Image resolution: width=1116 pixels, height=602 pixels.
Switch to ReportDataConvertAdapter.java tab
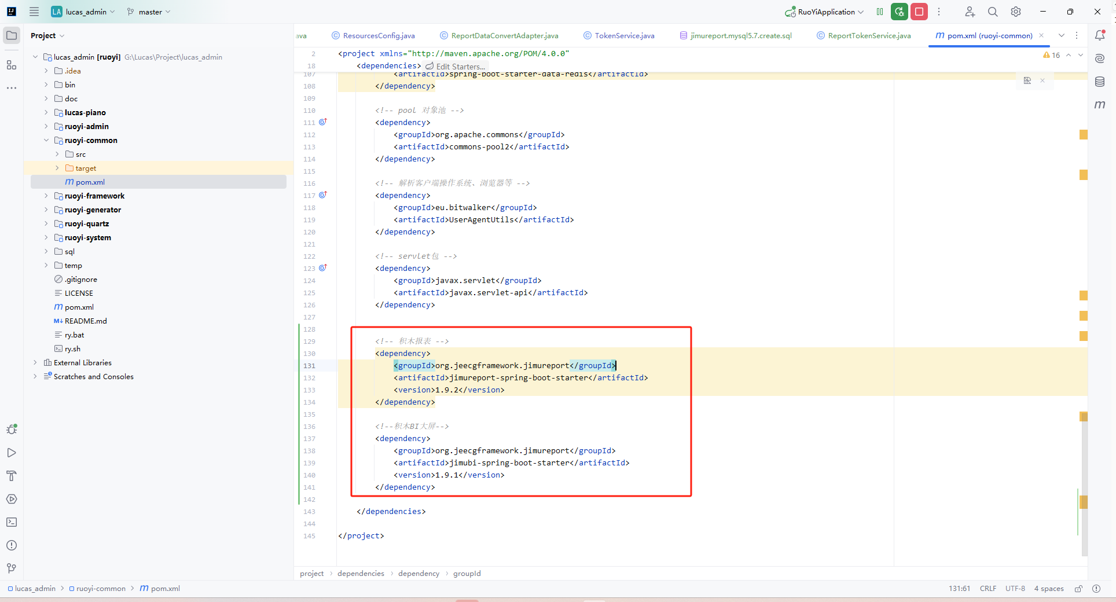coord(500,35)
